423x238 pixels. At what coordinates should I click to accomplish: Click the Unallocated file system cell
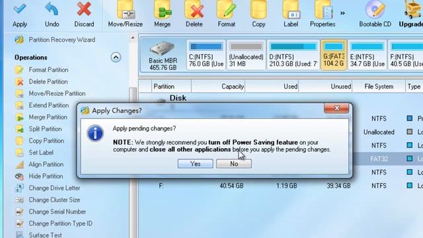(379, 132)
